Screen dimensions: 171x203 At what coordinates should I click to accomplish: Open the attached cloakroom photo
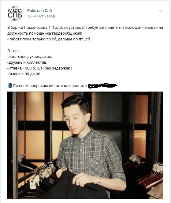coord(85,145)
